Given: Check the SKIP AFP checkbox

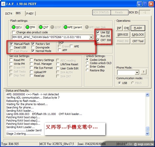Looking at the screenshot, I should (59, 50).
